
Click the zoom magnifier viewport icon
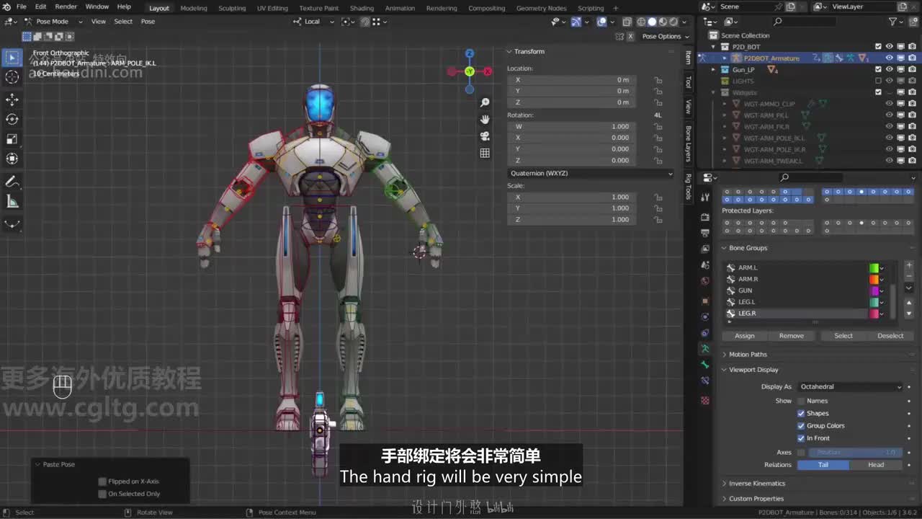coord(485,103)
